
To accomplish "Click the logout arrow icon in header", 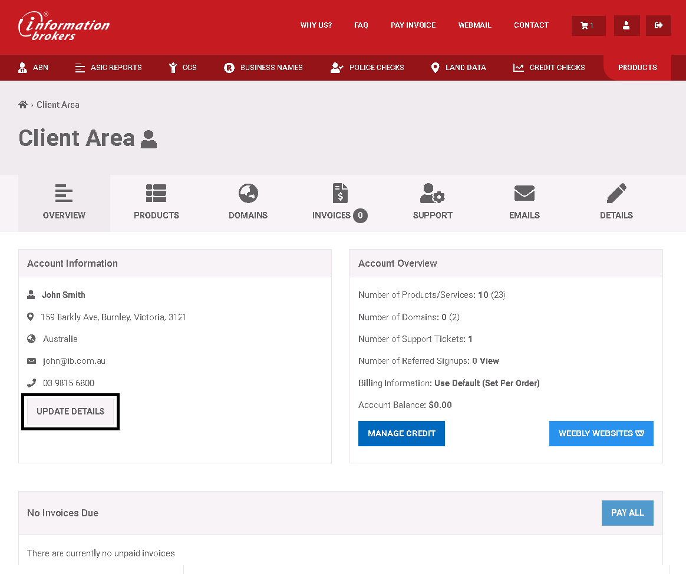I will 658,26.
